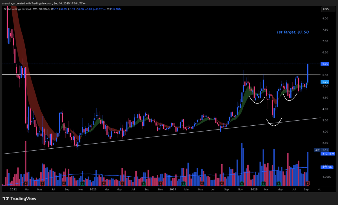Click the 3.00 price axis label
Screen dimensions: 338x205
click(325, 132)
